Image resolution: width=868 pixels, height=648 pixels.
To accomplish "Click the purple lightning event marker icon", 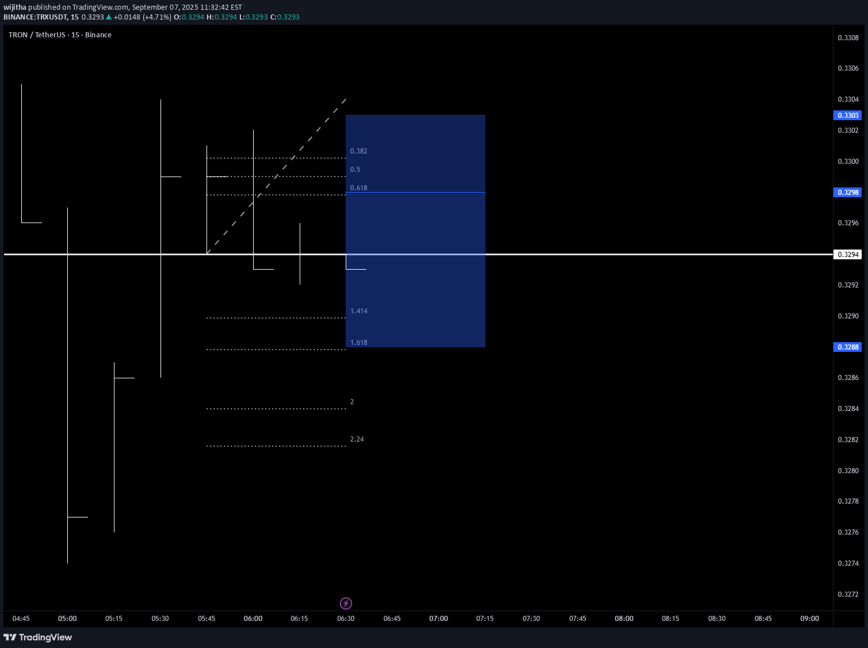I will 346,603.
